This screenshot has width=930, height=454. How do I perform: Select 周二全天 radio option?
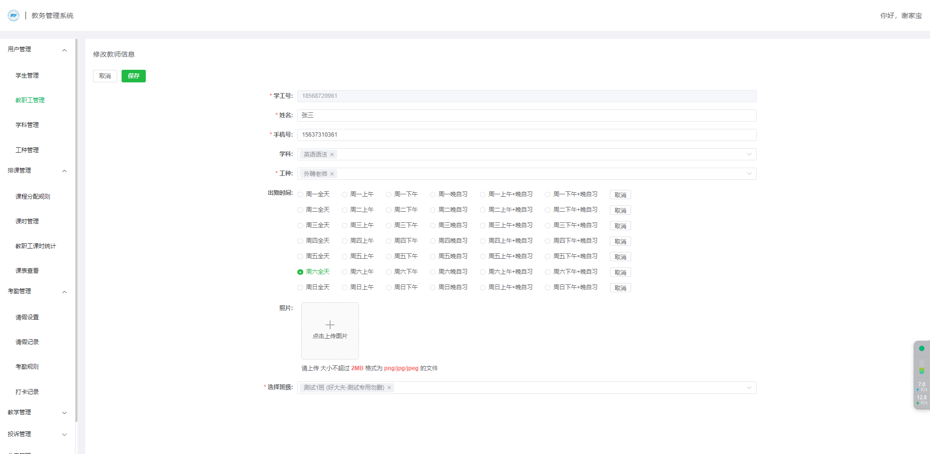coord(300,210)
